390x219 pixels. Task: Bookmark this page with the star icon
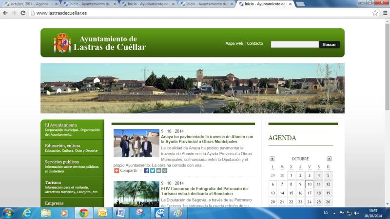point(375,13)
